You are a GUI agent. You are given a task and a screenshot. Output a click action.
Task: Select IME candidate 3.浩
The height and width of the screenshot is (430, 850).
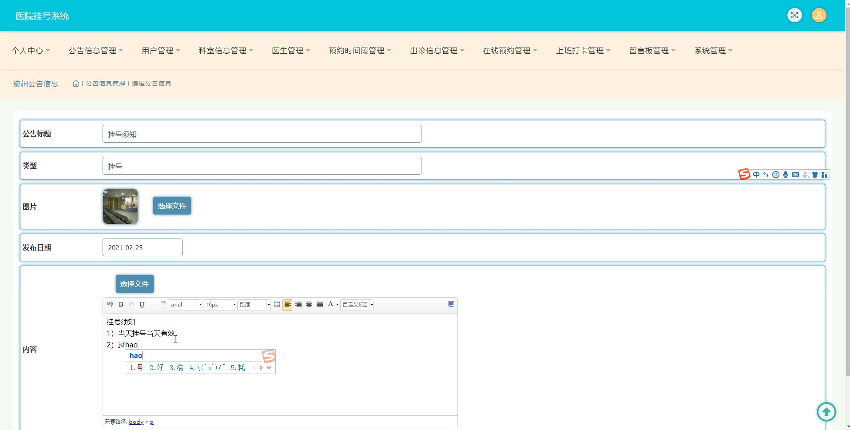[176, 367]
